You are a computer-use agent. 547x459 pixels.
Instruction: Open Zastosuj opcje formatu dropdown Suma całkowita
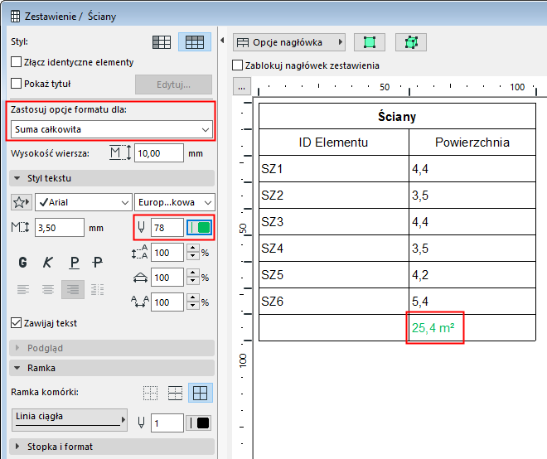(112, 129)
